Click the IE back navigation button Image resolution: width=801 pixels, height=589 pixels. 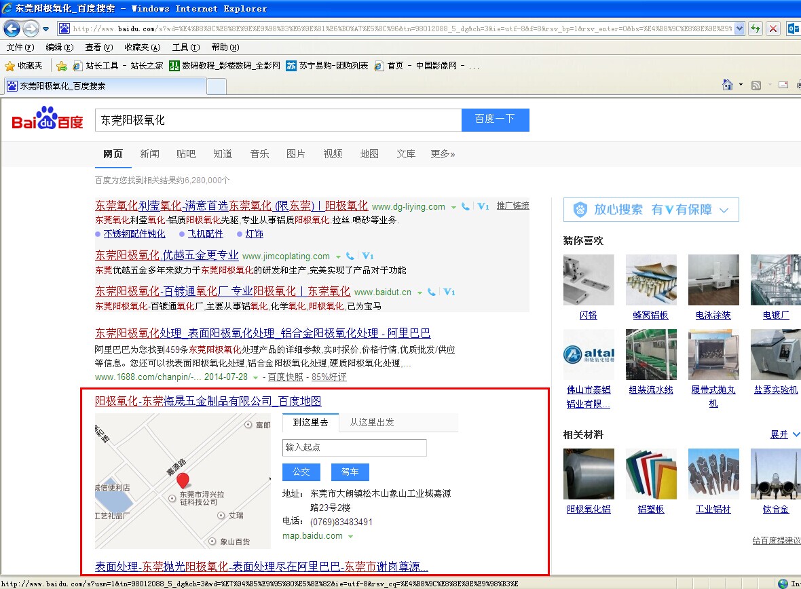pyautogui.click(x=12, y=28)
